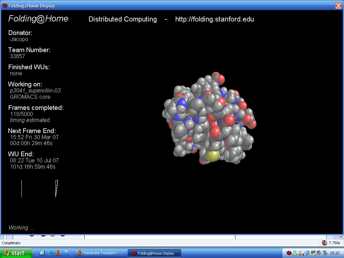The width and height of the screenshot is (344, 258).
Task: Click the 101d:16h:59m:46s WU countdown
Action: tap(33, 167)
